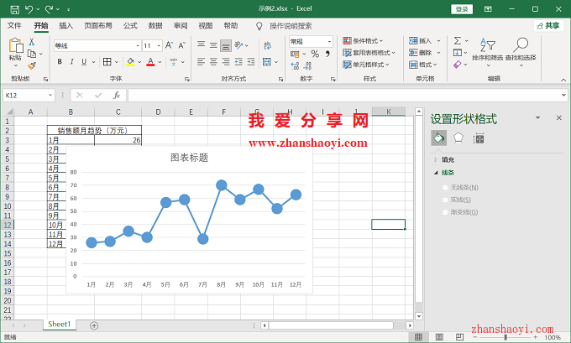Open font size dropdown 11
Image resolution: width=571 pixels, height=343 pixels.
coord(159,45)
